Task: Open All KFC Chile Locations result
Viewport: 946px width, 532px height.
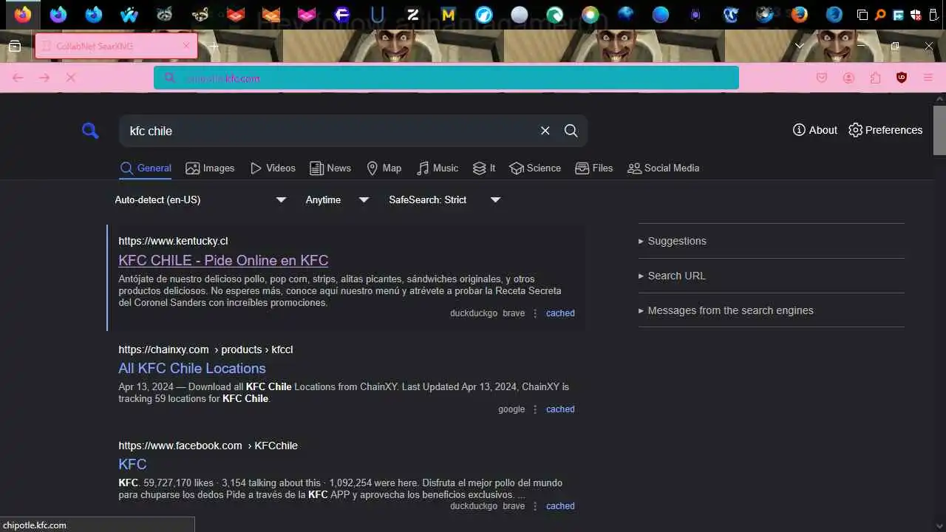Action: coord(192,368)
